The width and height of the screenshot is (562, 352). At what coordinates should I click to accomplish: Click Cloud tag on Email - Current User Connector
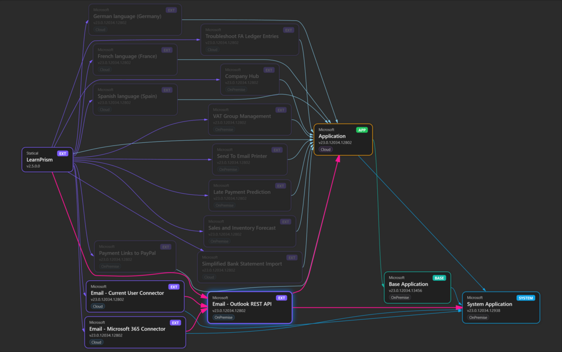[x=97, y=307]
